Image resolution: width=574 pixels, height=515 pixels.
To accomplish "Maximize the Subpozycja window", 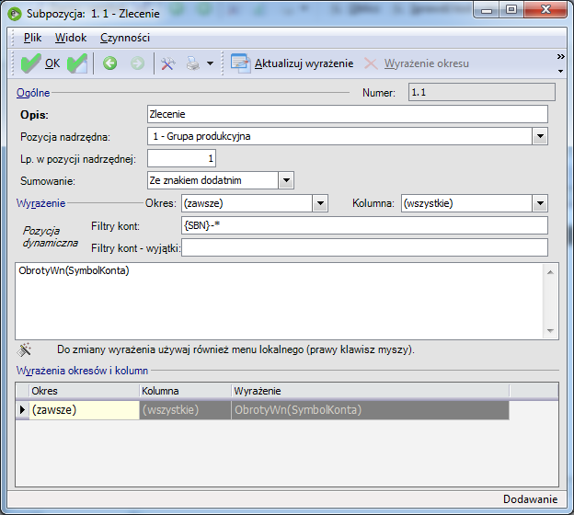I will tap(511, 10).
